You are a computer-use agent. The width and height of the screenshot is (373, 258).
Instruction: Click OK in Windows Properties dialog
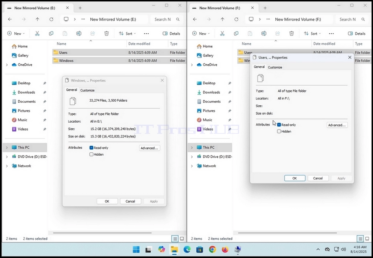click(107, 201)
